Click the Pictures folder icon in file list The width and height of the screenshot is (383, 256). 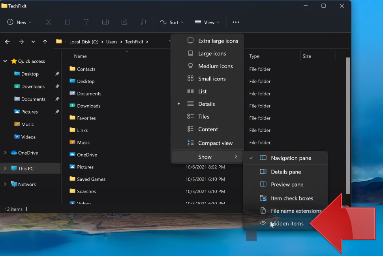[x=72, y=166]
